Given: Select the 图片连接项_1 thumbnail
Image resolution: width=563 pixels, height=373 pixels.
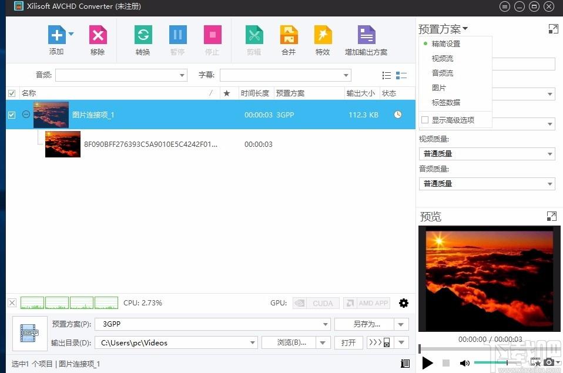Looking at the screenshot, I should coord(51,115).
